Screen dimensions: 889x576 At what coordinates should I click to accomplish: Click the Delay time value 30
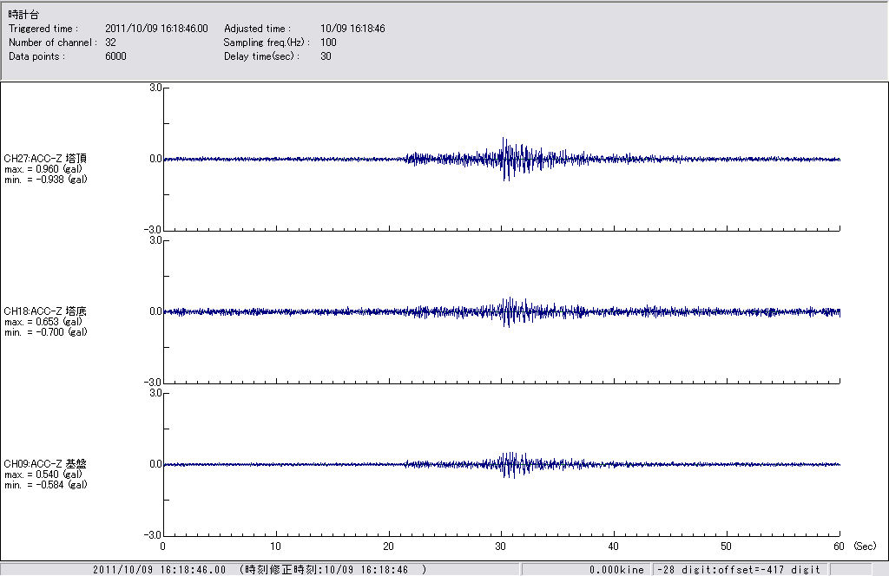(x=326, y=56)
